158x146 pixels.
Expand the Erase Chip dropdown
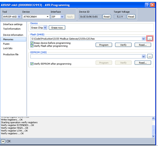click(45, 28)
